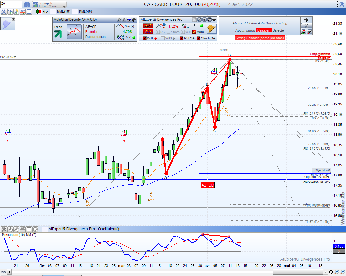Click the Momentum (10) MM (7) label
Viewport: 346px width, 276px height.
pos(19,235)
